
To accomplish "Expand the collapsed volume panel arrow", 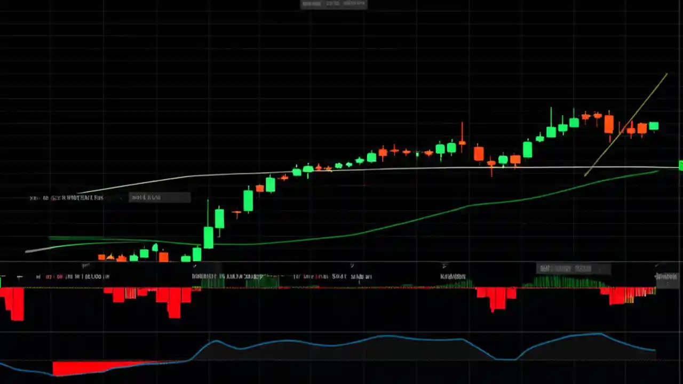I will pyautogui.click(x=352, y=265).
